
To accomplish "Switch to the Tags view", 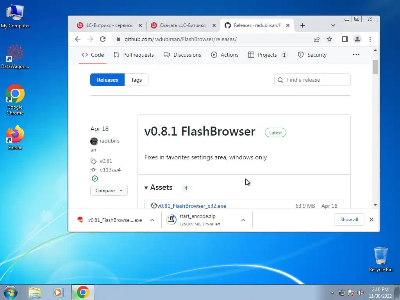I will pos(136,80).
